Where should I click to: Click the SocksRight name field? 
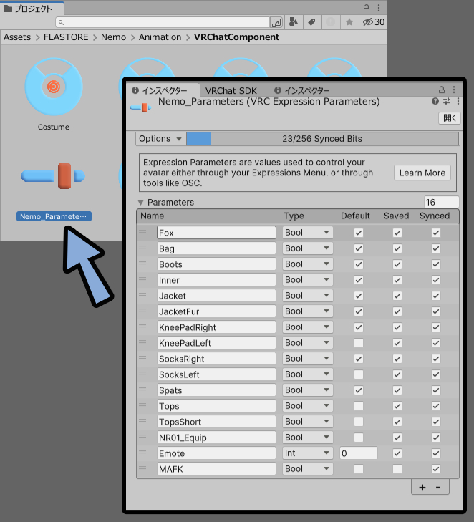coord(216,359)
